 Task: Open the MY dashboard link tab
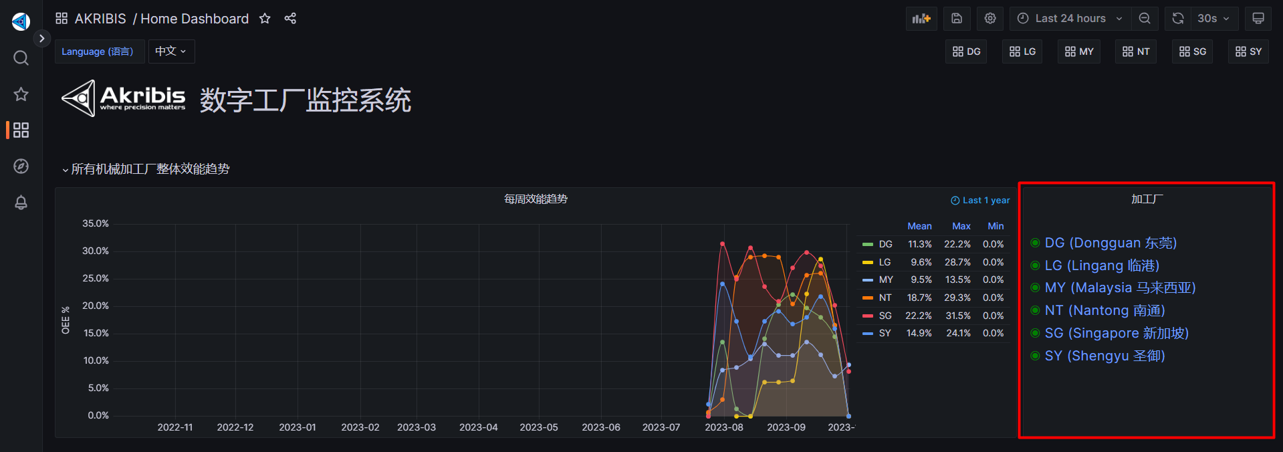pos(1079,51)
